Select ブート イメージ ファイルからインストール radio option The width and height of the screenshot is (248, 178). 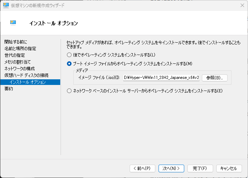coord(69,63)
